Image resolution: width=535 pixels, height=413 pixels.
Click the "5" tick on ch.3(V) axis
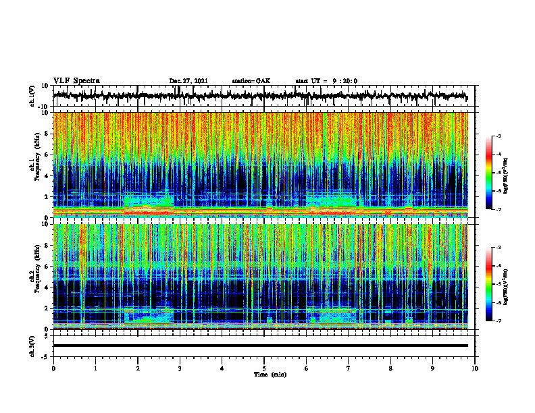[x=47, y=336]
